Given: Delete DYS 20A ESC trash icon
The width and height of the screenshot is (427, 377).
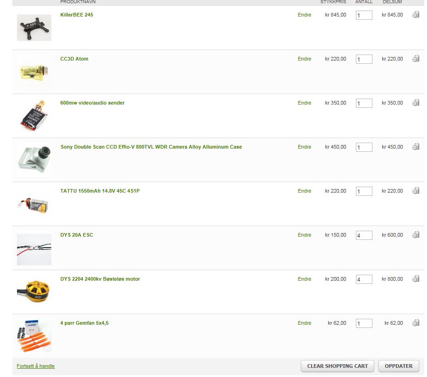Looking at the screenshot, I should point(416,235).
